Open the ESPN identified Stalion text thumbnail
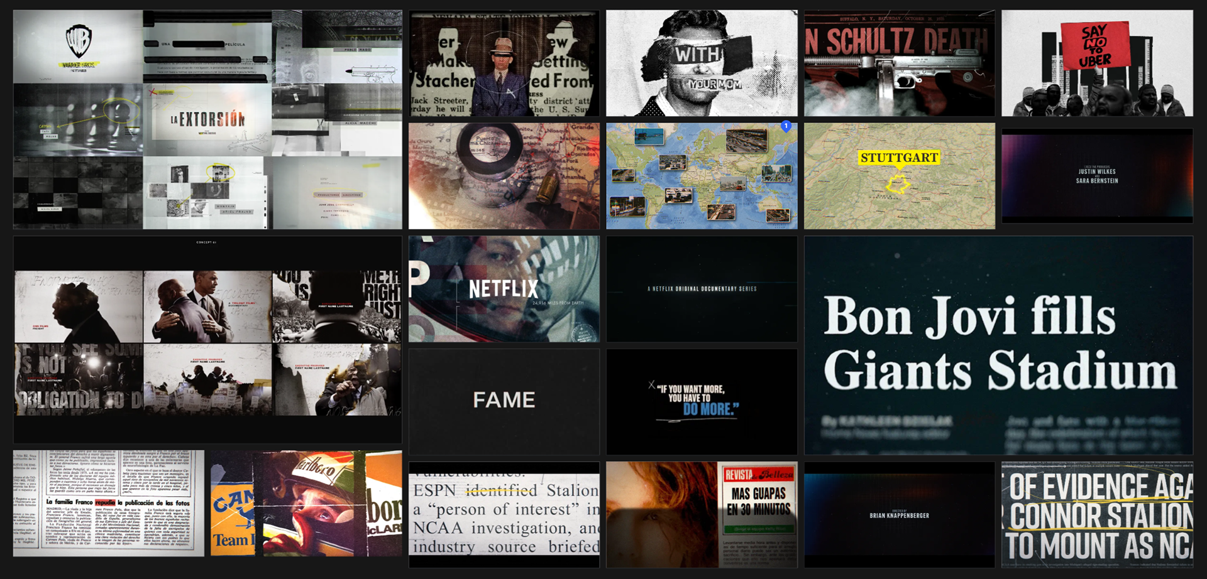Image resolution: width=1207 pixels, height=579 pixels. [504, 515]
